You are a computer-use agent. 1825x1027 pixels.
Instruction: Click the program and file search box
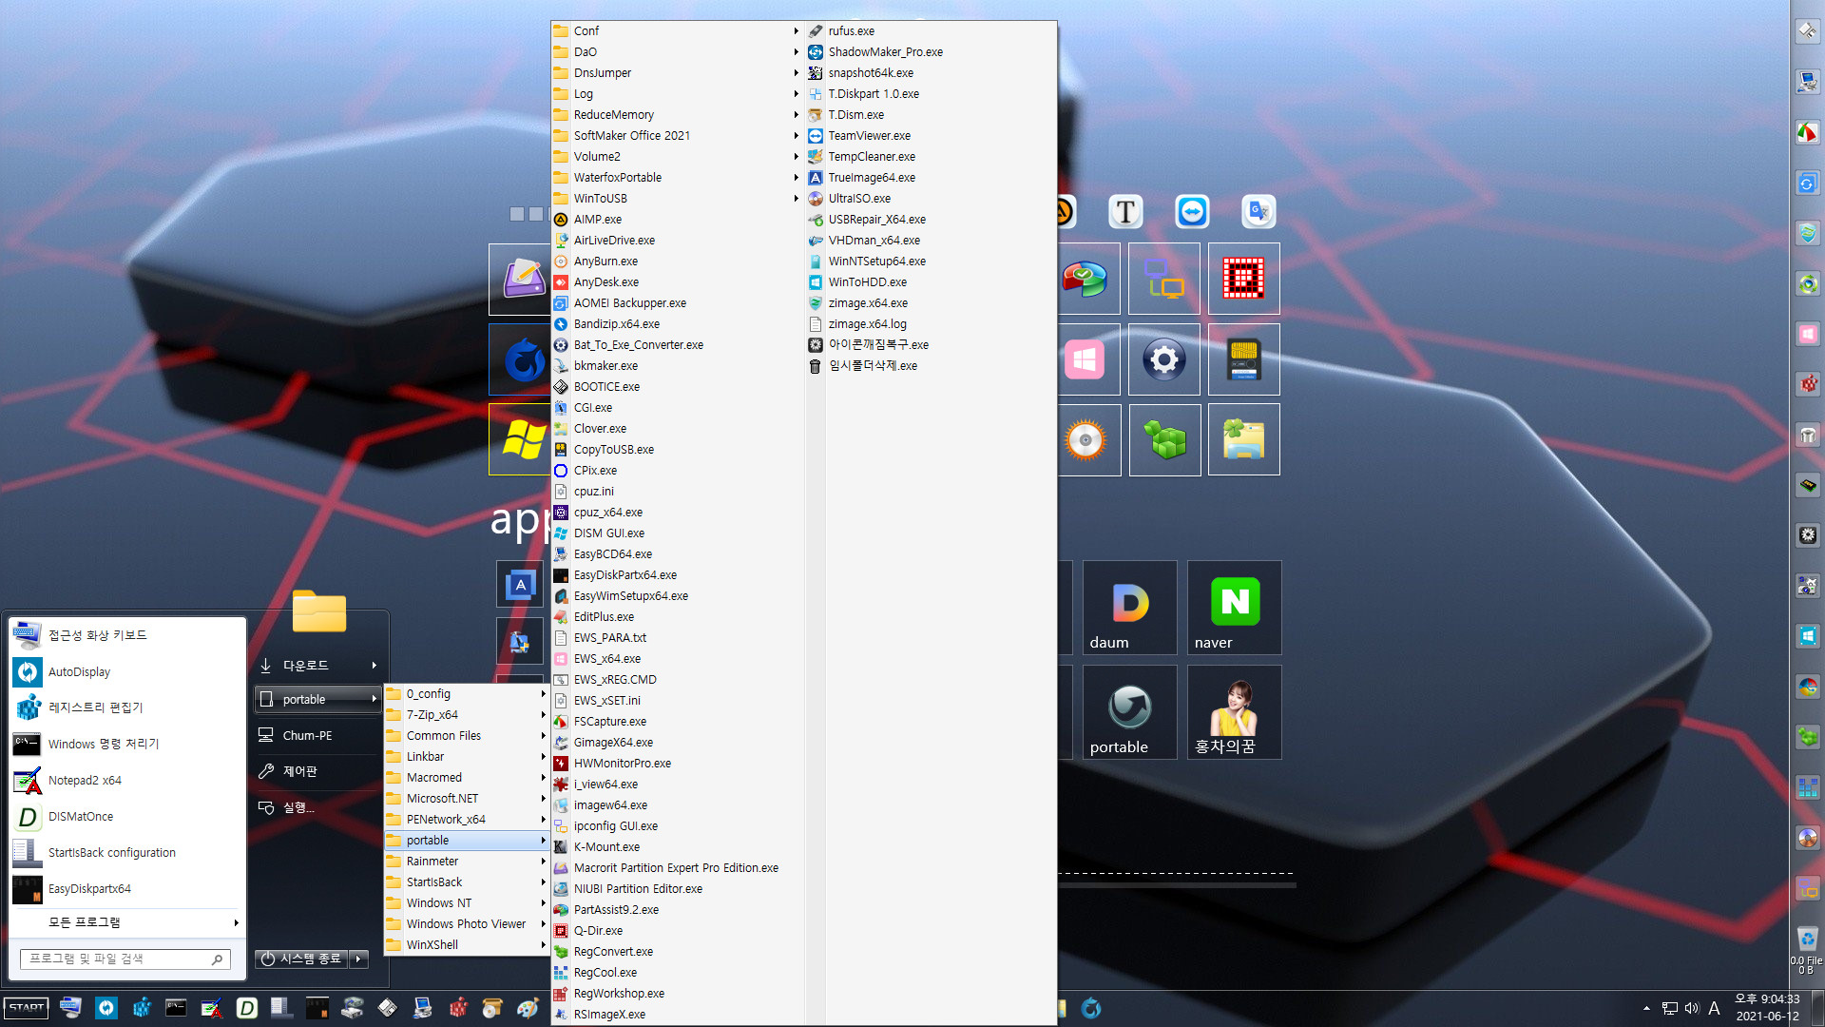tap(125, 959)
